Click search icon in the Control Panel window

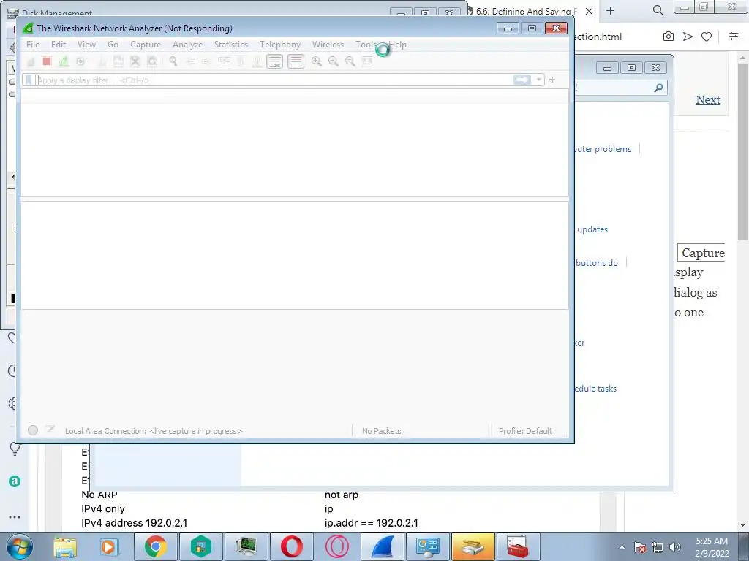pos(658,88)
